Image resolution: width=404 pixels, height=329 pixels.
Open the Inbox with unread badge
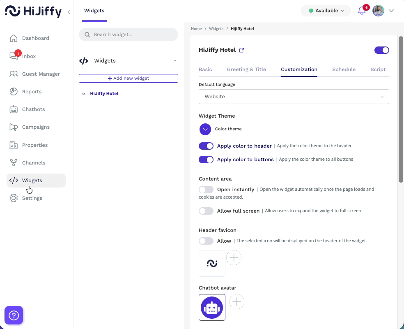point(14,56)
